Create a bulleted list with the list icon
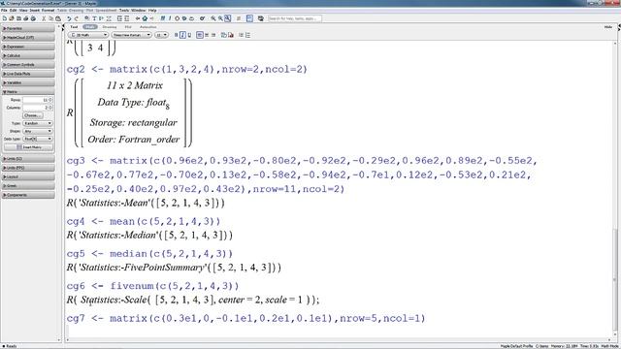The image size is (621, 349). [x=241, y=35]
